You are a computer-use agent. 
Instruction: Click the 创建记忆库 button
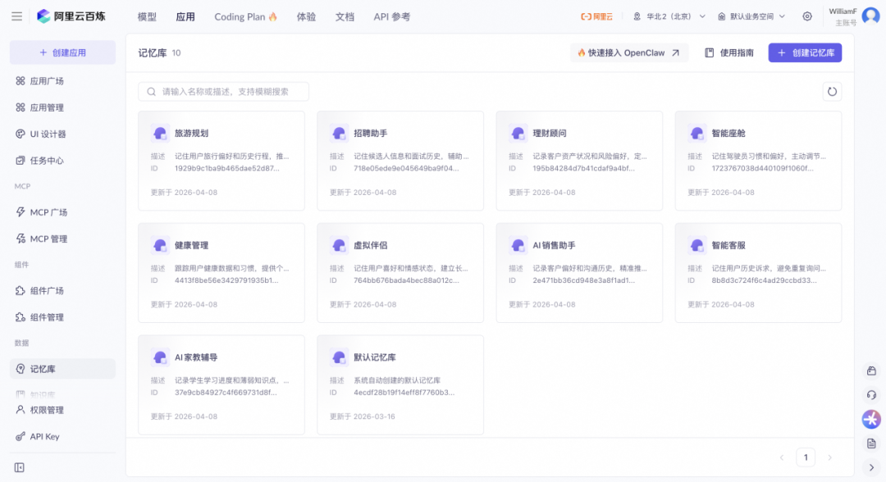coord(805,52)
